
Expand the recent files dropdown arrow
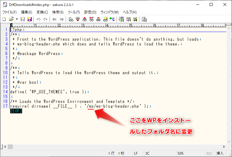tap(17, 19)
